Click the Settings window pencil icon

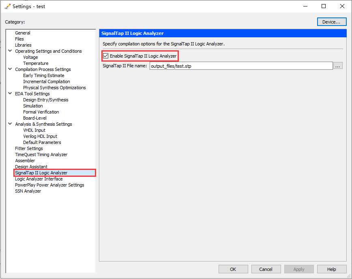click(7, 6)
